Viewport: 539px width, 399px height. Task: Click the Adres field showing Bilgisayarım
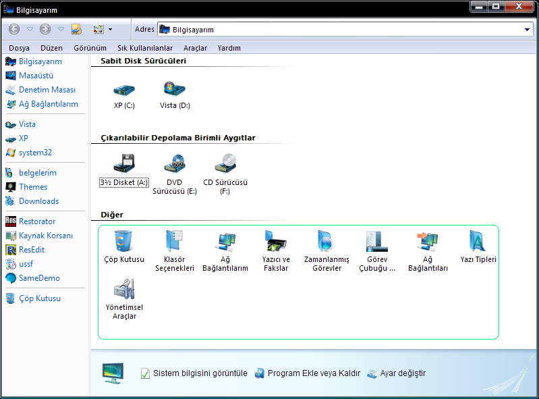(345, 30)
